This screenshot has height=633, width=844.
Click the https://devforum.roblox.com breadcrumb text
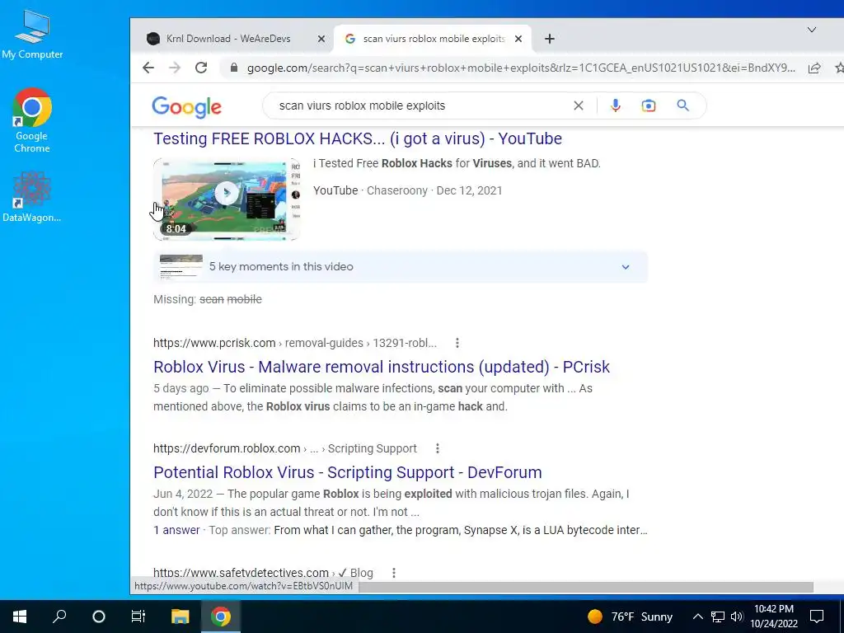point(227,448)
